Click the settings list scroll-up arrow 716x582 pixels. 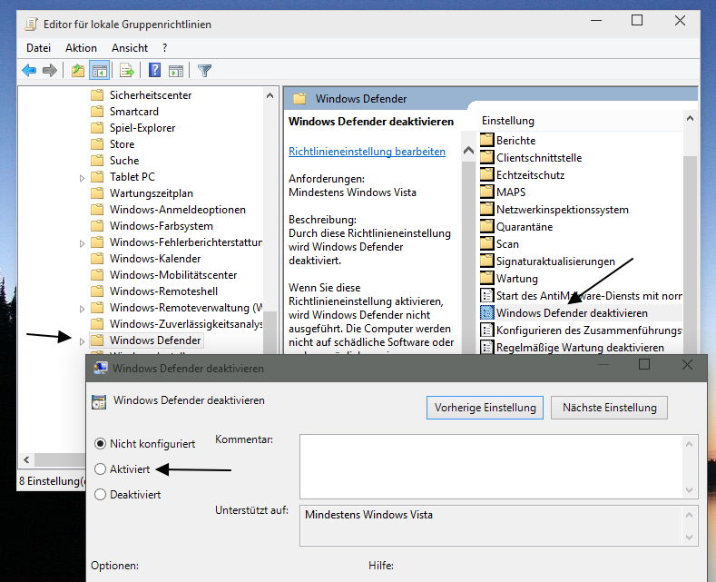690,118
